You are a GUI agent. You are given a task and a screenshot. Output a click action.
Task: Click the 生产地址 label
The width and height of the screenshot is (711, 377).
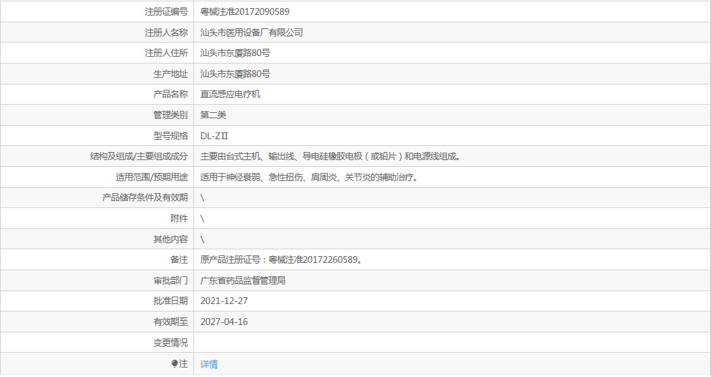170,74
